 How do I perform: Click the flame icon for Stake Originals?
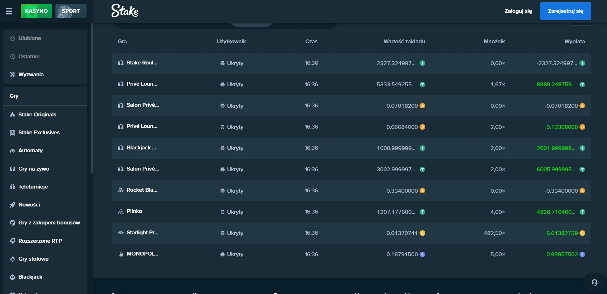[12, 114]
